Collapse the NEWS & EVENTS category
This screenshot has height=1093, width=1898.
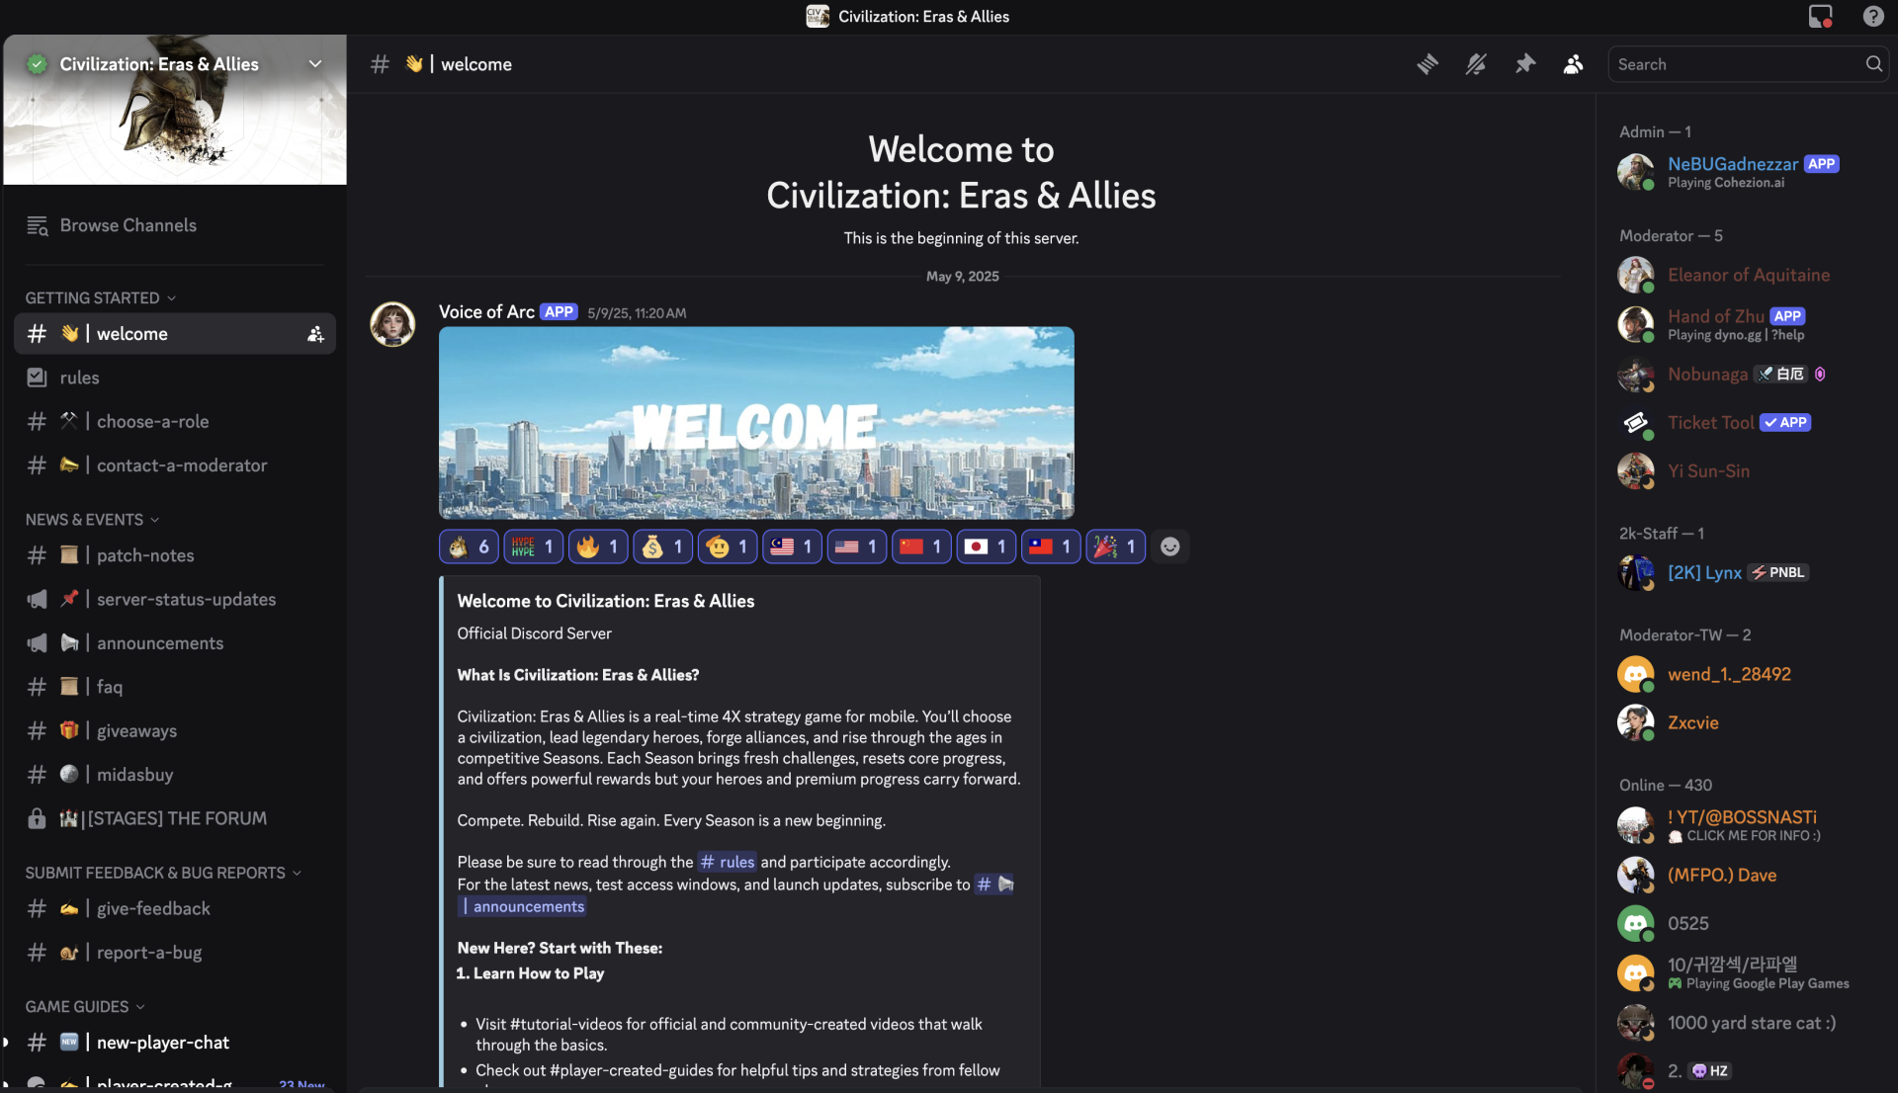92,520
